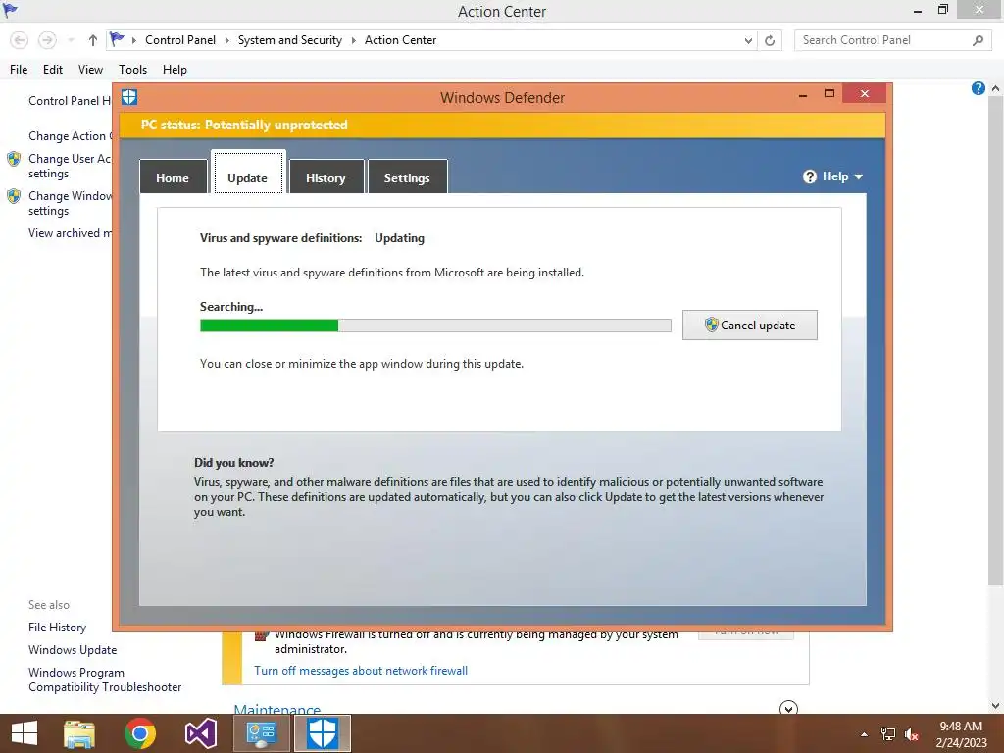Expand the Maintenance section chevron
The height and width of the screenshot is (753, 1004).
[x=788, y=708]
